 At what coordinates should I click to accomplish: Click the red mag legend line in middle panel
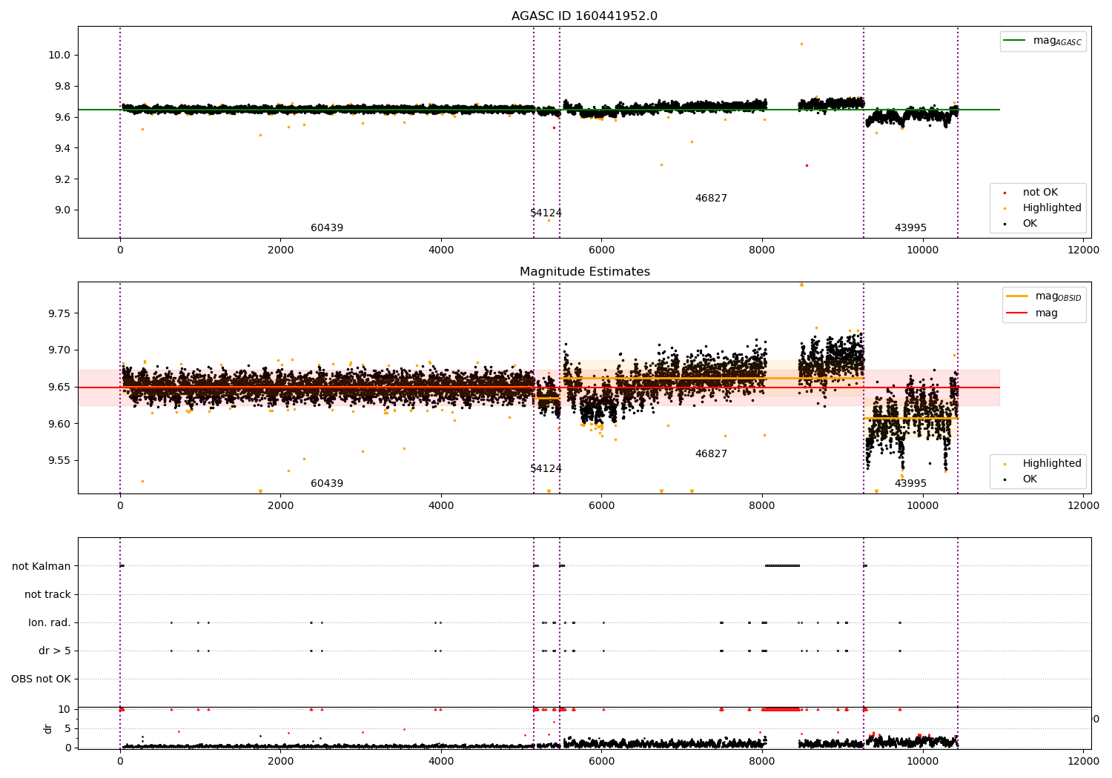(x=1017, y=313)
